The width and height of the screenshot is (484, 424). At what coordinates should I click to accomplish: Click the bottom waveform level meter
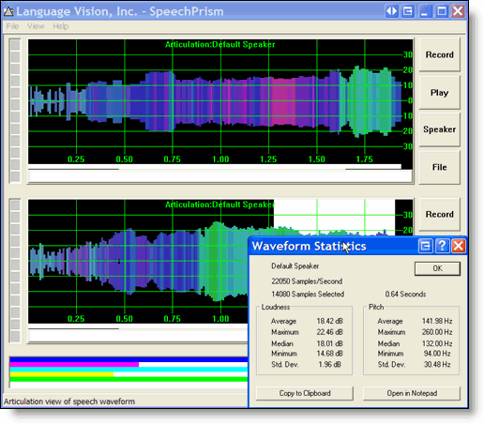(15, 270)
